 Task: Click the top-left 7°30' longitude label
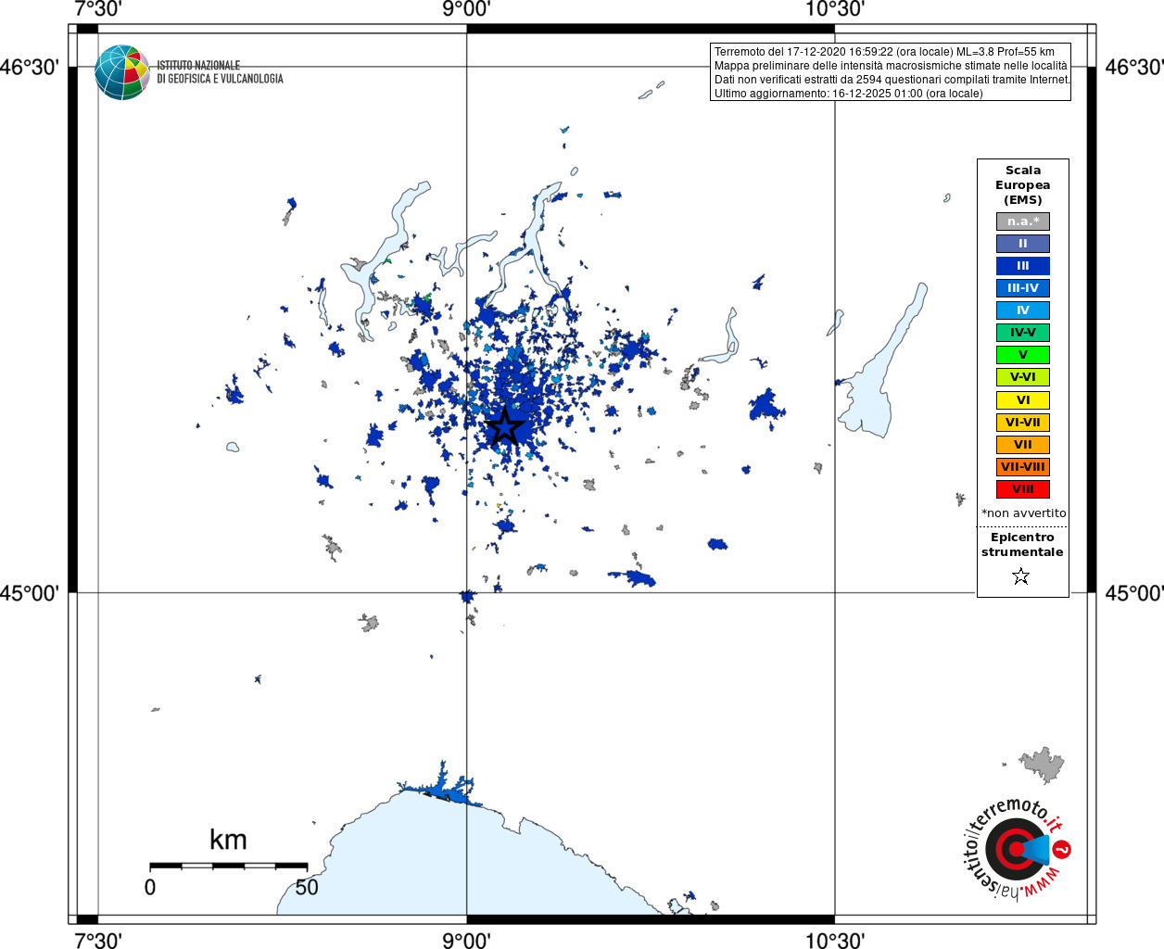point(98,9)
